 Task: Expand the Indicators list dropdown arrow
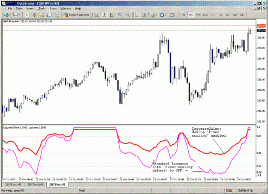pyautogui.click(x=157, y=15)
